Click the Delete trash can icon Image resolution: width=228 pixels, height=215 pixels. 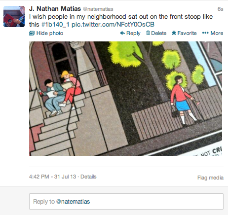click(x=148, y=33)
